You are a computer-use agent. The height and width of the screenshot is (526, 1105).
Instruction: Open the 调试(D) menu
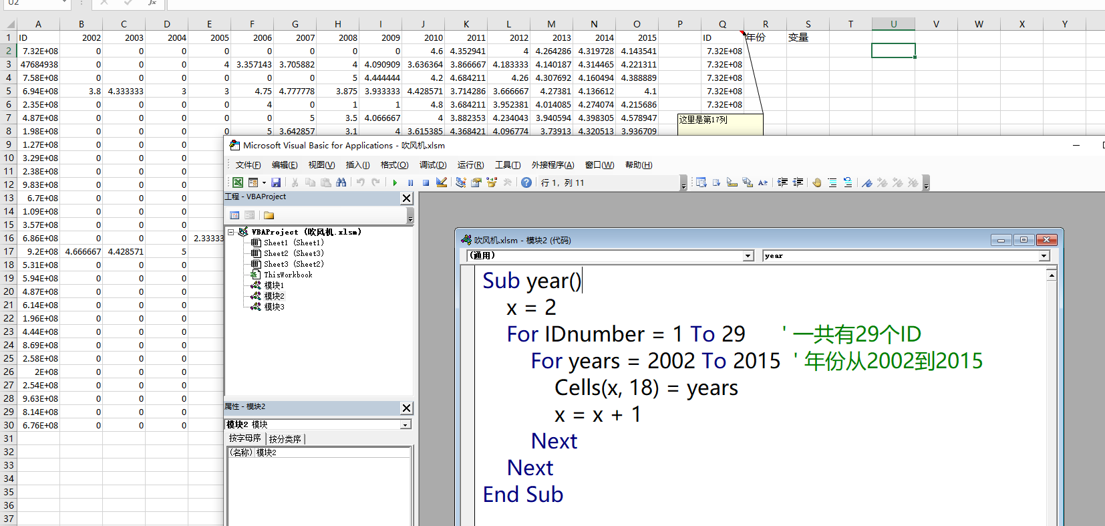[x=432, y=165]
